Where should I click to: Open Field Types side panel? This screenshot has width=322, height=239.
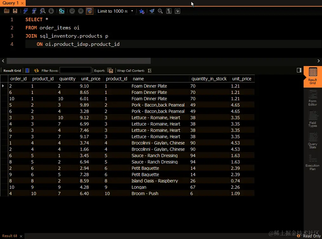click(x=312, y=119)
